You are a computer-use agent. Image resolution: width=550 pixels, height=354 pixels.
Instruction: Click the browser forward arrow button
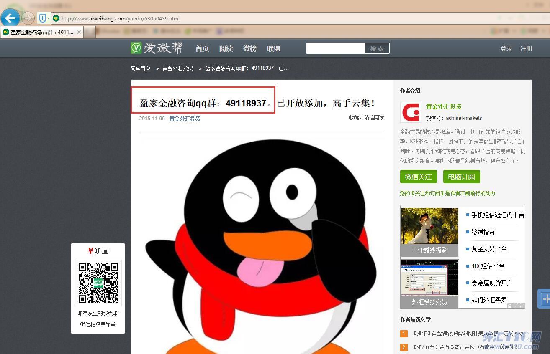28,18
